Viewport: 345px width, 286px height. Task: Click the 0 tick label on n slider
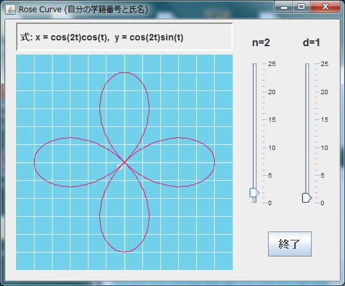point(270,203)
